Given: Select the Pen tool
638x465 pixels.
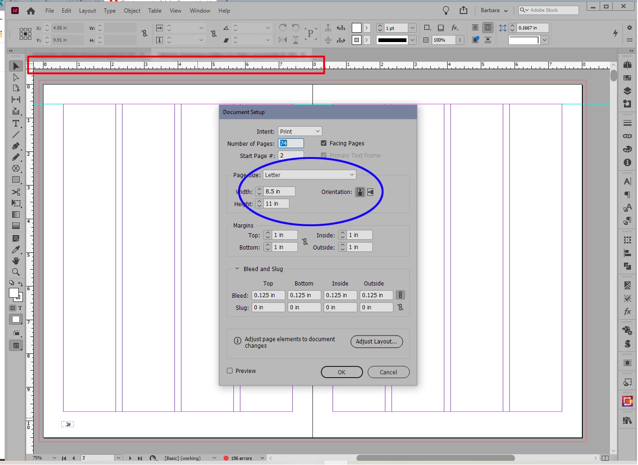Looking at the screenshot, I should (x=16, y=146).
